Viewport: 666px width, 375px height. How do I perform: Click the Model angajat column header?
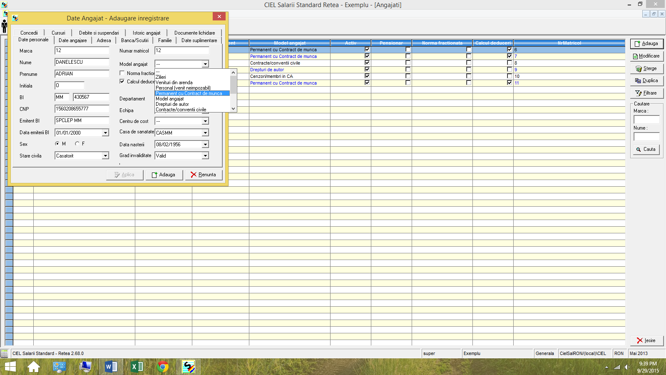290,43
